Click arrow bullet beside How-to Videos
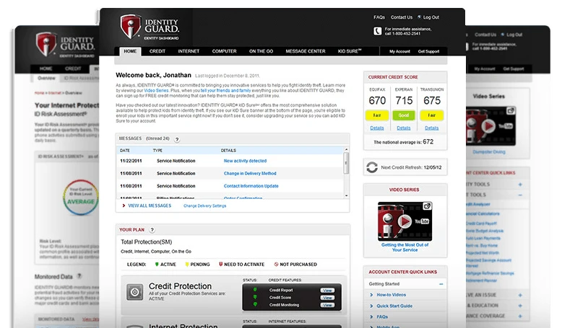Screen dimensions: 562x328 (371, 295)
